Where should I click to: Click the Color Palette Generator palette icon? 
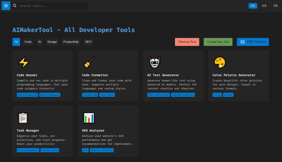pyautogui.click(x=219, y=63)
